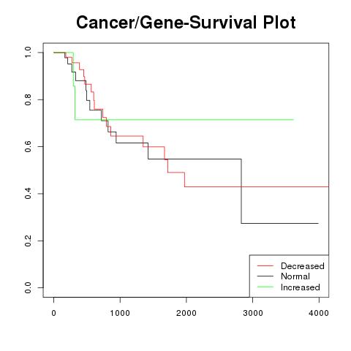Click the 3000 x-axis tick label
Screen dimensions: 351x351
tap(253, 313)
